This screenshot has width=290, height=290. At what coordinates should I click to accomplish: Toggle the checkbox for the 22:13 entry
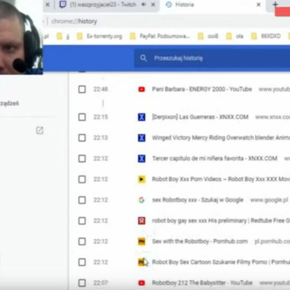click(x=82, y=138)
